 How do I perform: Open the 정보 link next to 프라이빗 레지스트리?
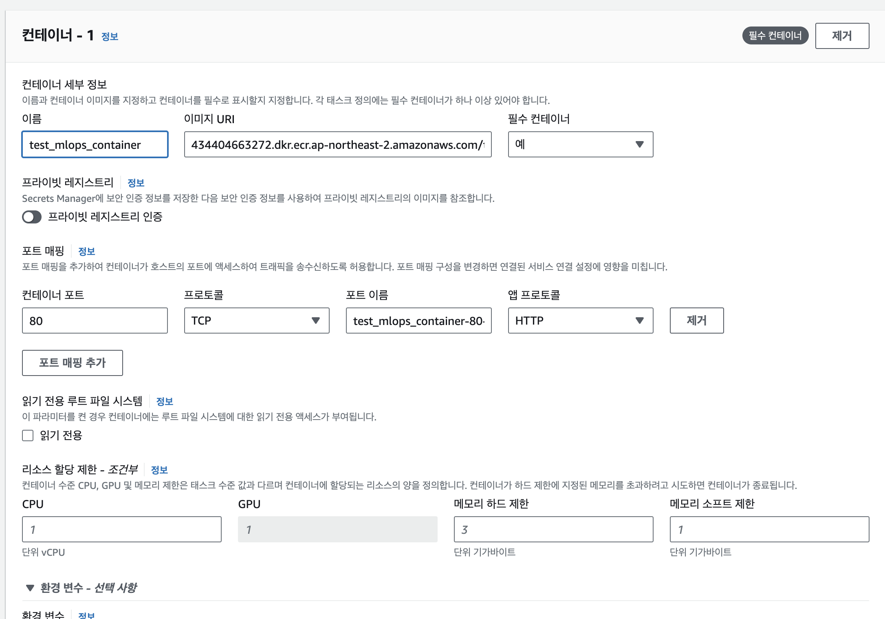click(x=136, y=183)
